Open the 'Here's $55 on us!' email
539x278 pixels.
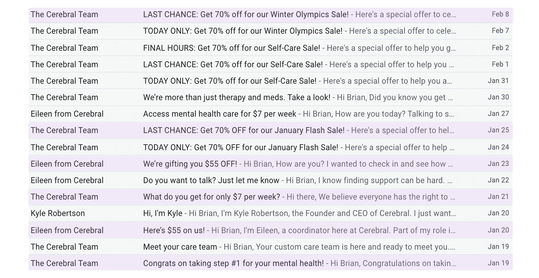174,230
